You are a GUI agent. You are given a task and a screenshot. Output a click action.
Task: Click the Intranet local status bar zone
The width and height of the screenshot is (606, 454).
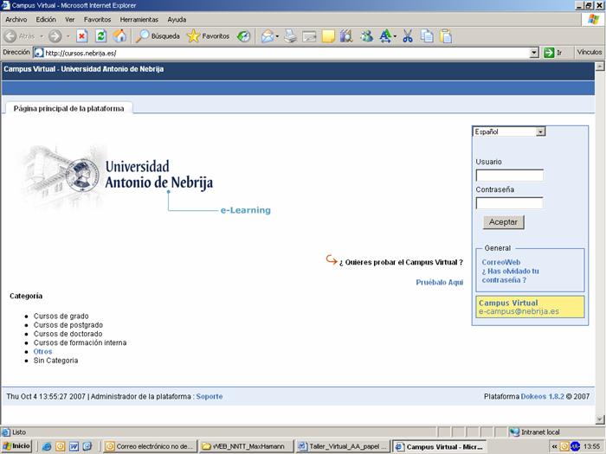(x=534, y=432)
